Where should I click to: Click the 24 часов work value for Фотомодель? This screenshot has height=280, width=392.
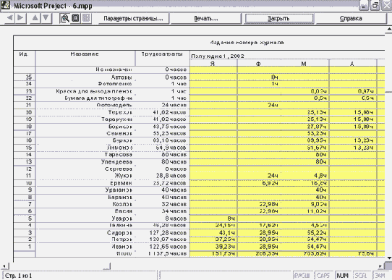[x=174, y=105]
